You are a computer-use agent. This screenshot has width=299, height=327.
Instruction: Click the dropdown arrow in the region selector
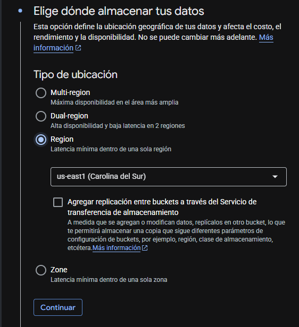pos(275,177)
